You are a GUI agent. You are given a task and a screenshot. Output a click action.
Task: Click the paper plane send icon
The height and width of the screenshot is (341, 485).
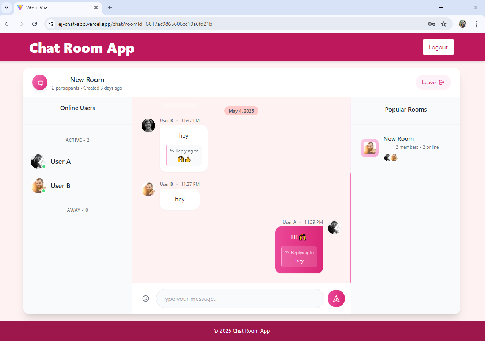[336, 299]
